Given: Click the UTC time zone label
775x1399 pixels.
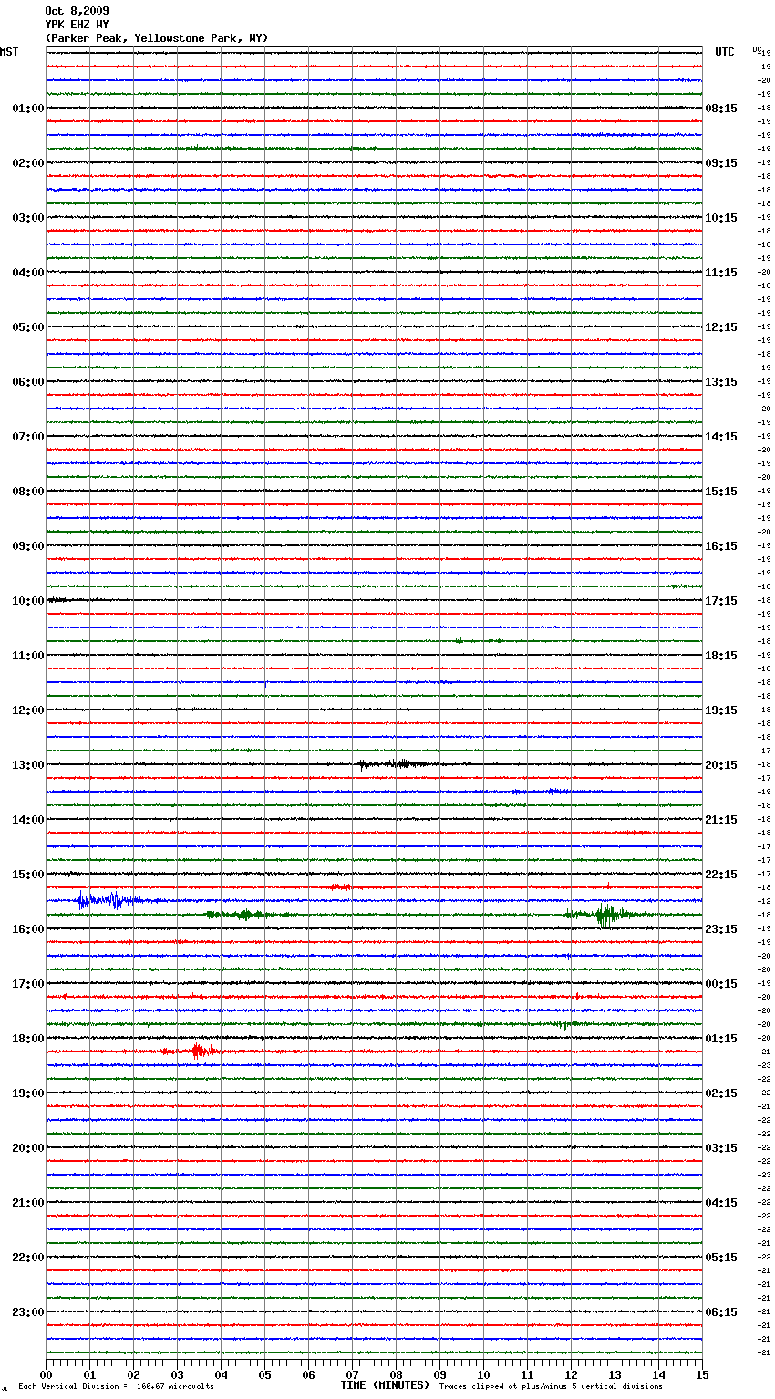Looking at the screenshot, I should pos(725,52).
